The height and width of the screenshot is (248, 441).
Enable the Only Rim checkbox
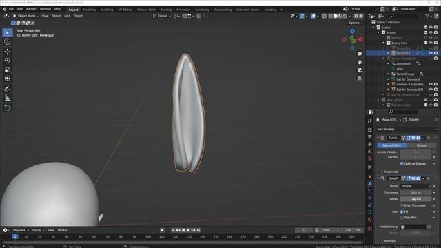pos(402,218)
